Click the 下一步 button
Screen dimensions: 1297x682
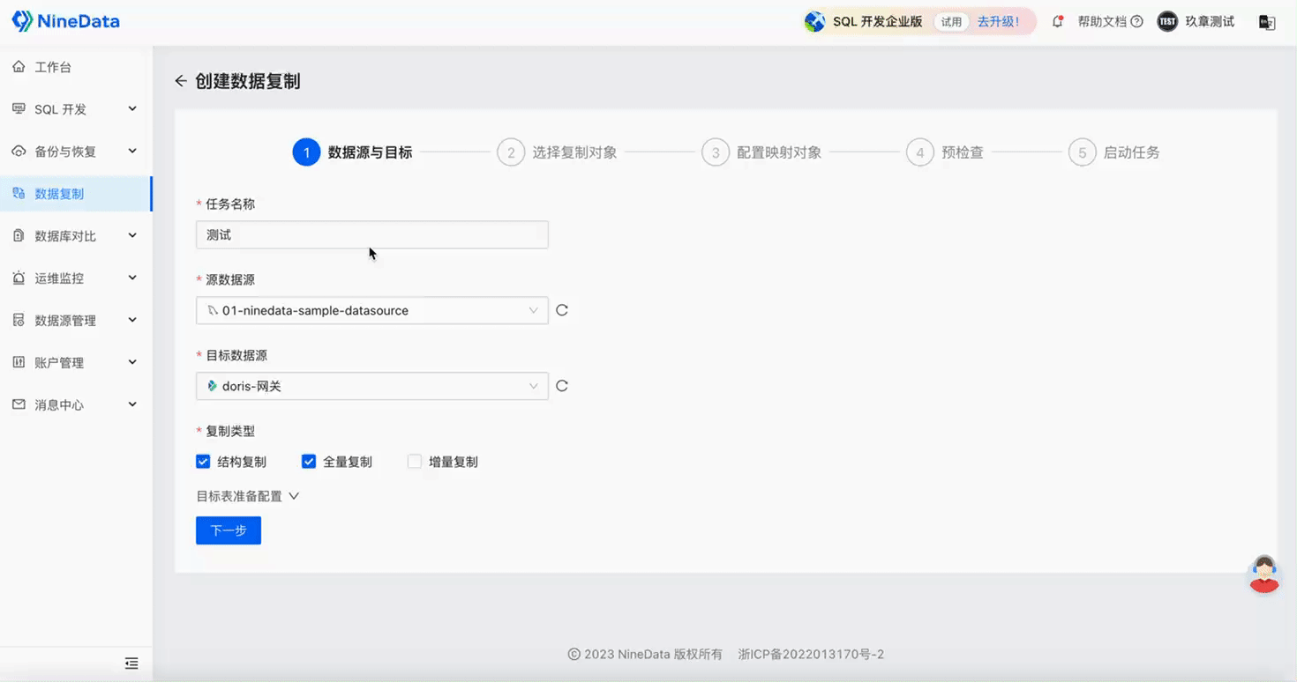(x=228, y=530)
